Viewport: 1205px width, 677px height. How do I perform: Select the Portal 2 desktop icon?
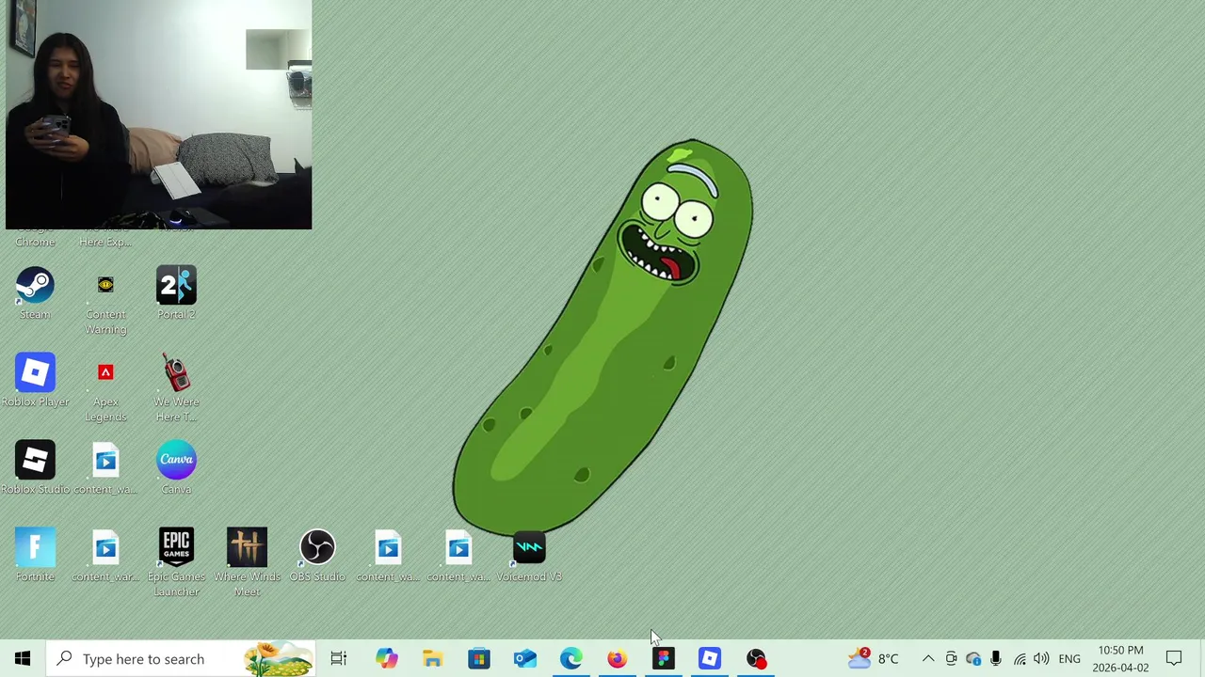pyautogui.click(x=176, y=294)
